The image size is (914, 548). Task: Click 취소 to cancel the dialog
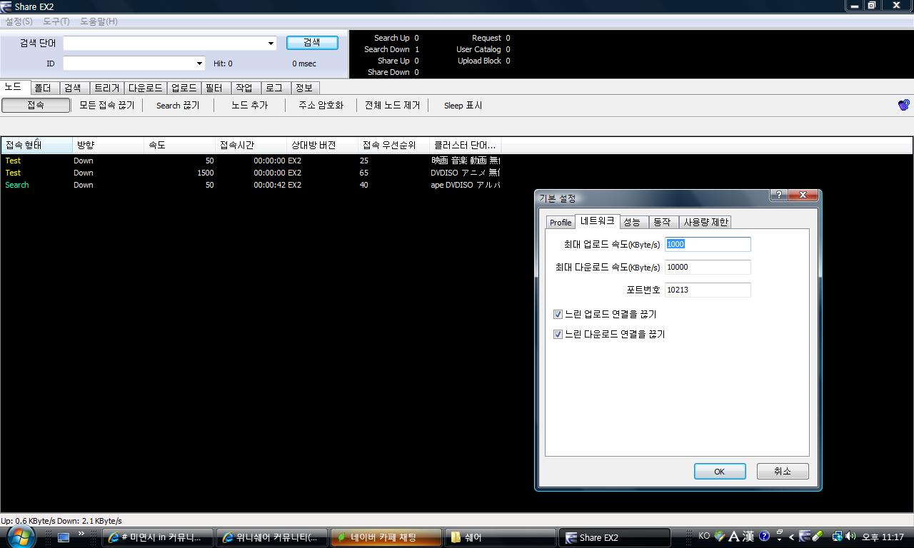[783, 471]
